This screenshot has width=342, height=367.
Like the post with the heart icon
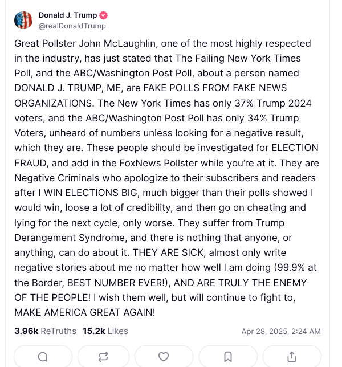click(x=164, y=357)
